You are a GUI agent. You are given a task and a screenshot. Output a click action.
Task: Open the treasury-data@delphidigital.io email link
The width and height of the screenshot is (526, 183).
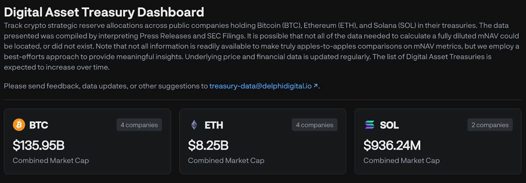[x=260, y=86]
